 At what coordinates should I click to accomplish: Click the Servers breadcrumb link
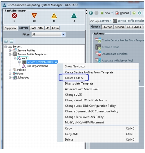point(105,21)
